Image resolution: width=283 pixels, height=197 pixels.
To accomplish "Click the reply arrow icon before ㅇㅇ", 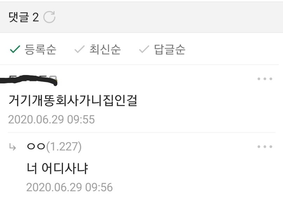I will [13, 147].
